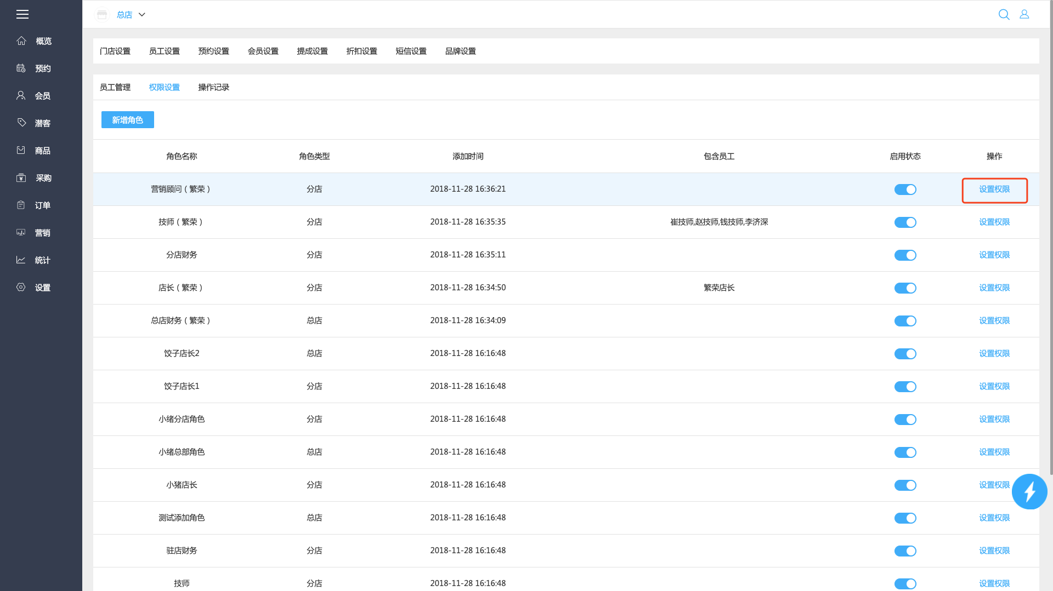Toggle the 测试添加角色 enable switch
Screen dimensions: 1053x591
point(905,518)
